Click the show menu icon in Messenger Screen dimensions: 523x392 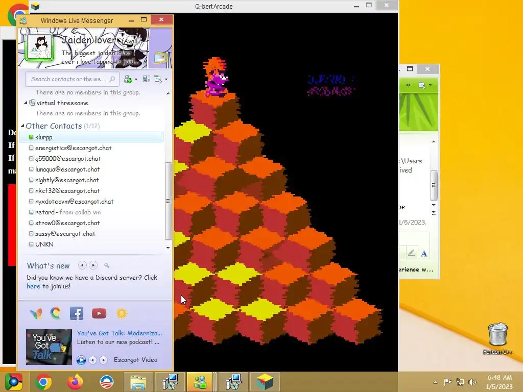(x=158, y=79)
